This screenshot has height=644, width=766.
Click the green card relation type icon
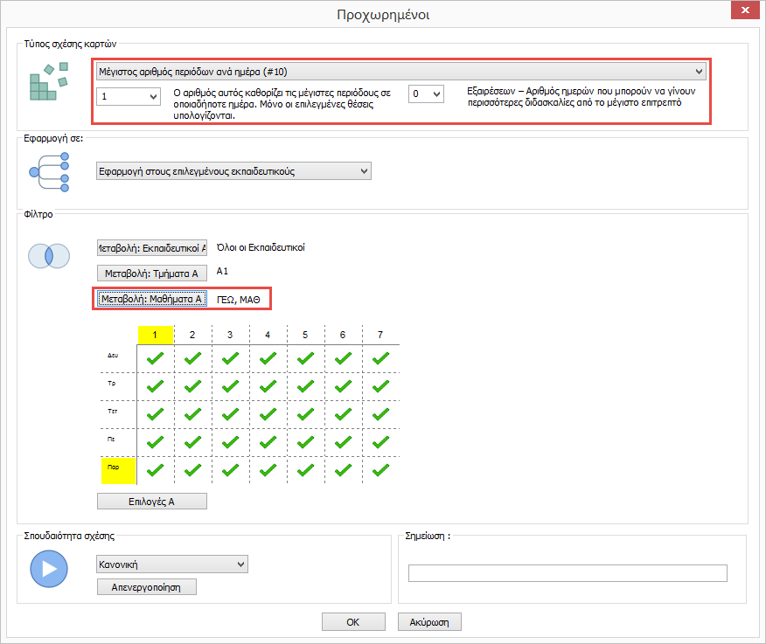(x=49, y=85)
